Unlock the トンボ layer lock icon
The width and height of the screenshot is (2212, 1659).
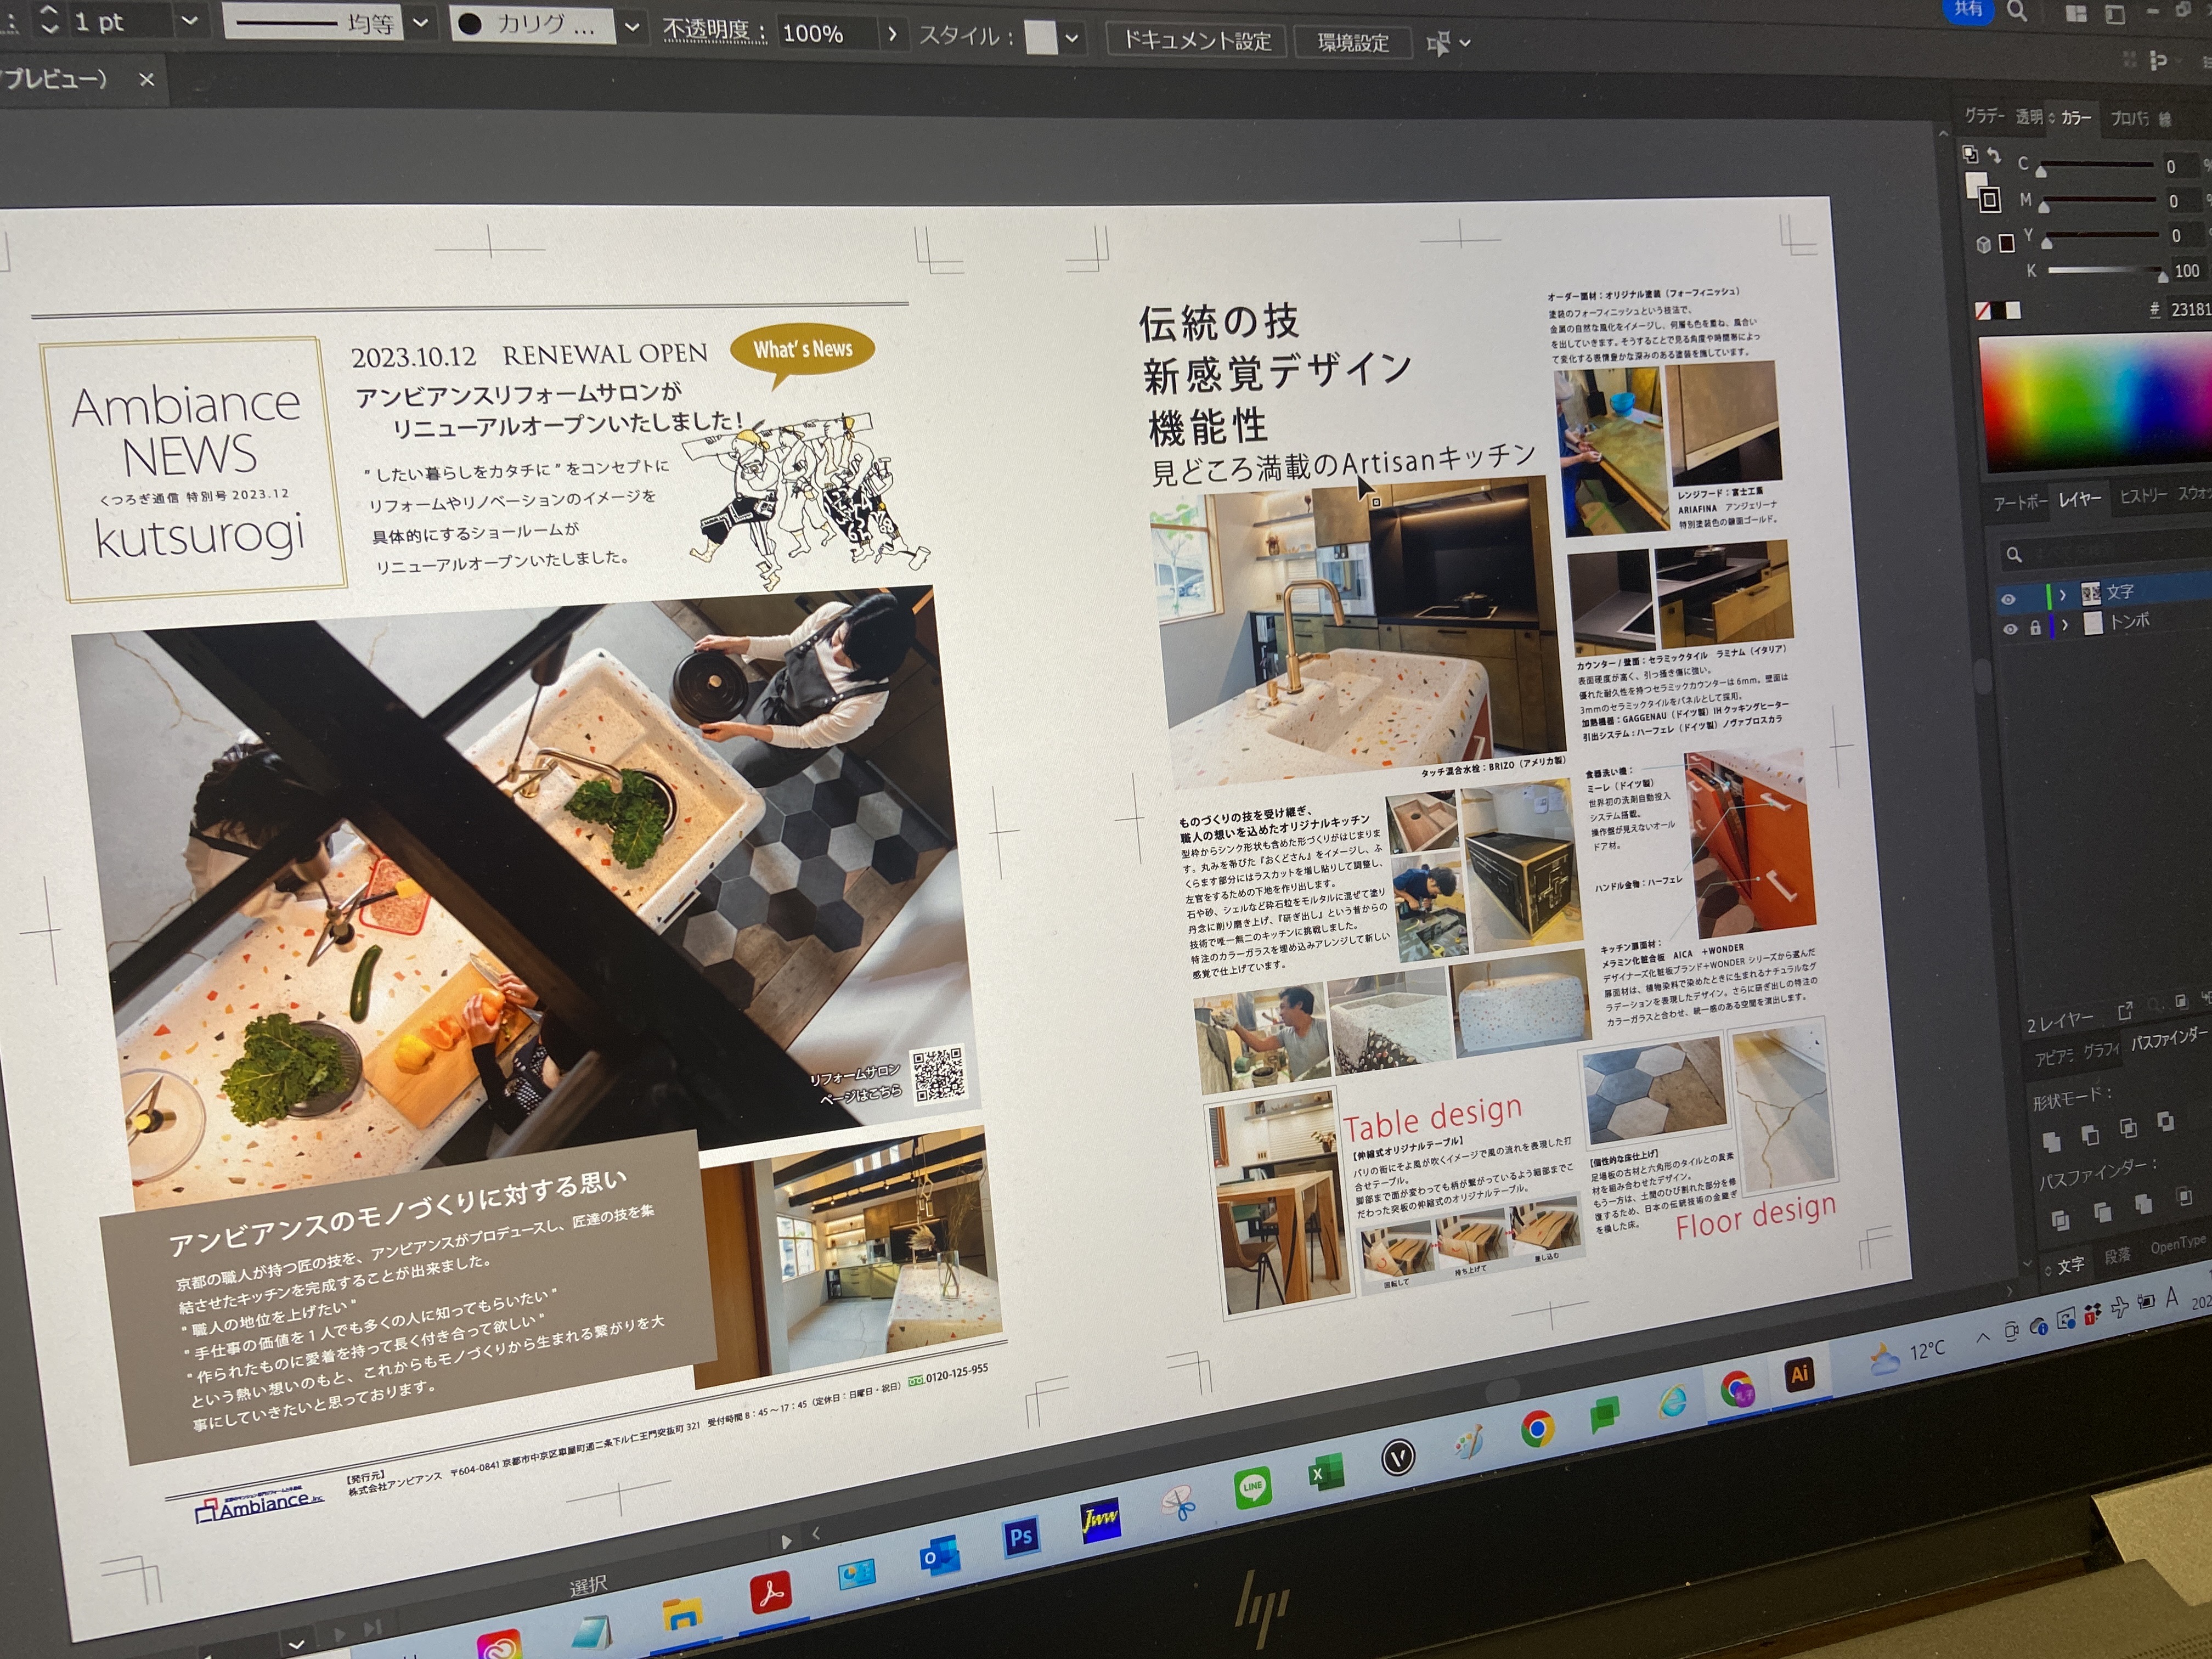[x=2035, y=628]
